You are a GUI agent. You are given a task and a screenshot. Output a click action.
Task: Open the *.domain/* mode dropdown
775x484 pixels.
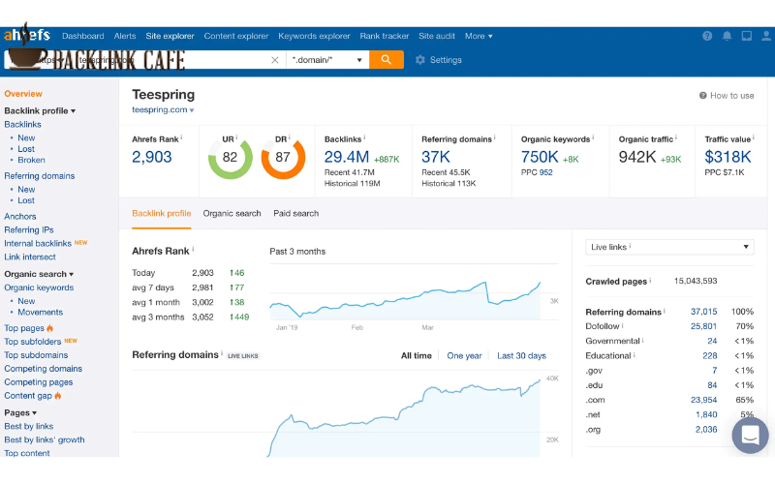[327, 60]
